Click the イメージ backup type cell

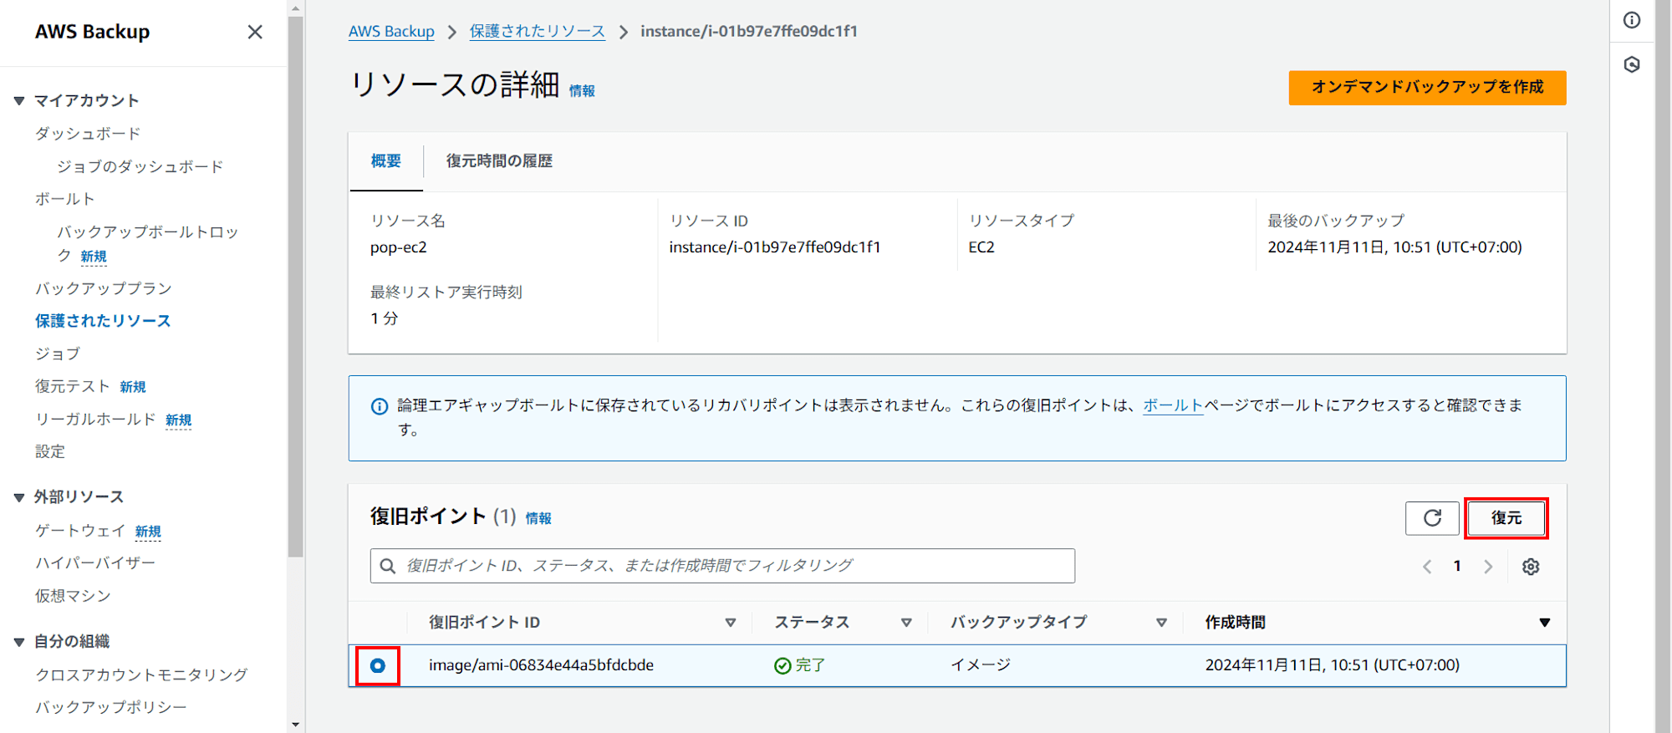click(x=981, y=665)
